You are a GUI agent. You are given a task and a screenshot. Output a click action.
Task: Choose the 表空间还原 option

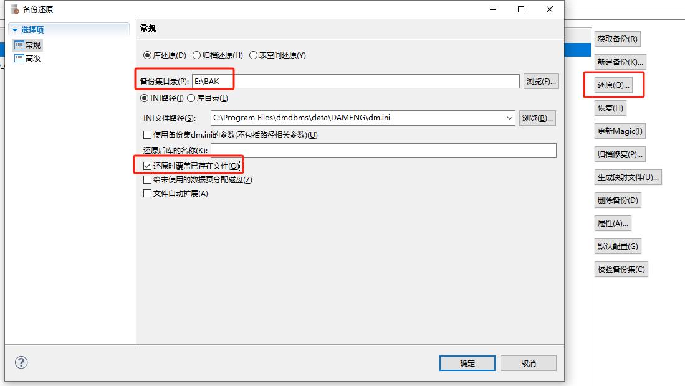(254, 55)
